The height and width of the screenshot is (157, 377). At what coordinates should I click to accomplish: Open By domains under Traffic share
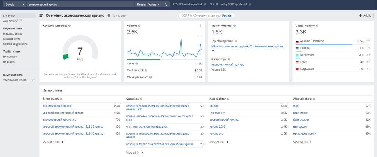coord(10,57)
